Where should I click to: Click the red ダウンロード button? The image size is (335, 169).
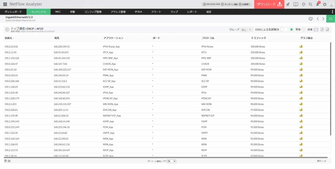[269, 4]
